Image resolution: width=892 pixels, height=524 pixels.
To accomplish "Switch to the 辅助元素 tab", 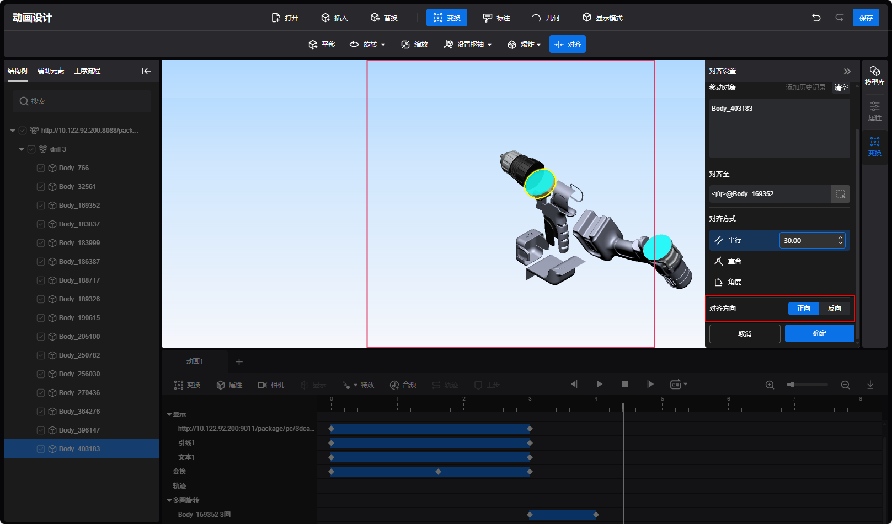I will (51, 71).
